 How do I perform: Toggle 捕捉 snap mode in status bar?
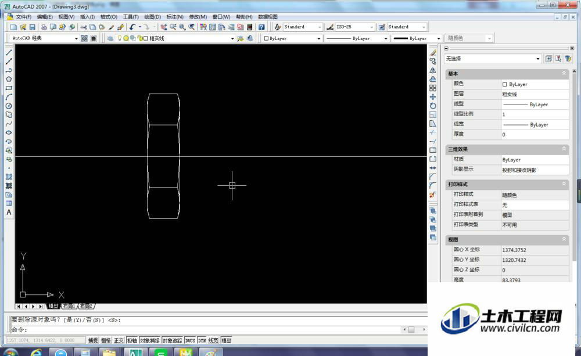[92, 340]
